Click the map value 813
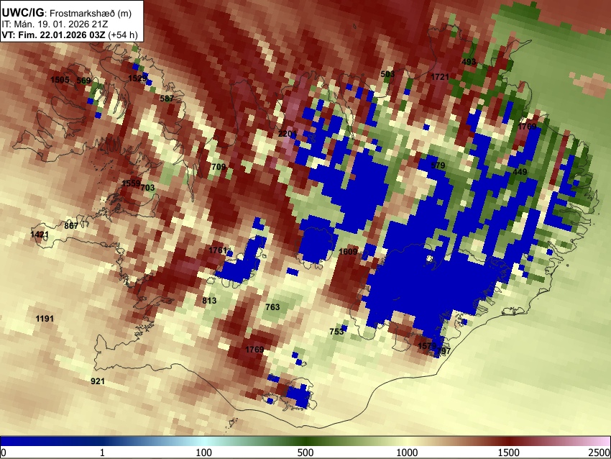 point(209,301)
